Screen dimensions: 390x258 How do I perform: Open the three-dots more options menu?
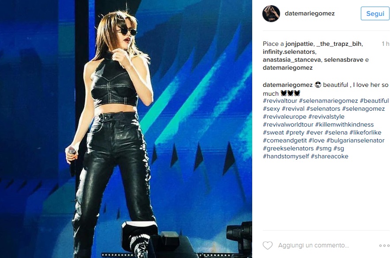[x=384, y=246]
